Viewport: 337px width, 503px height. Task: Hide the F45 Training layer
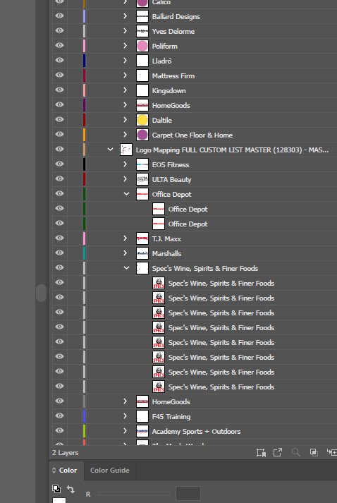tap(60, 416)
